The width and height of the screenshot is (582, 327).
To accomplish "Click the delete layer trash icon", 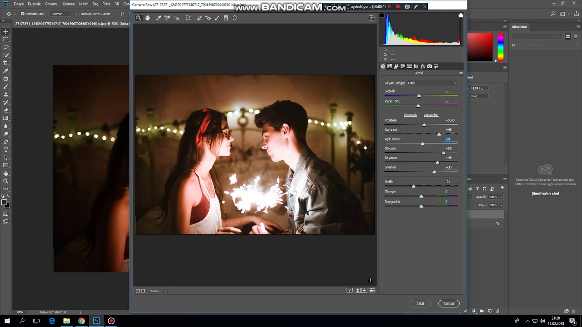I will point(498,311).
